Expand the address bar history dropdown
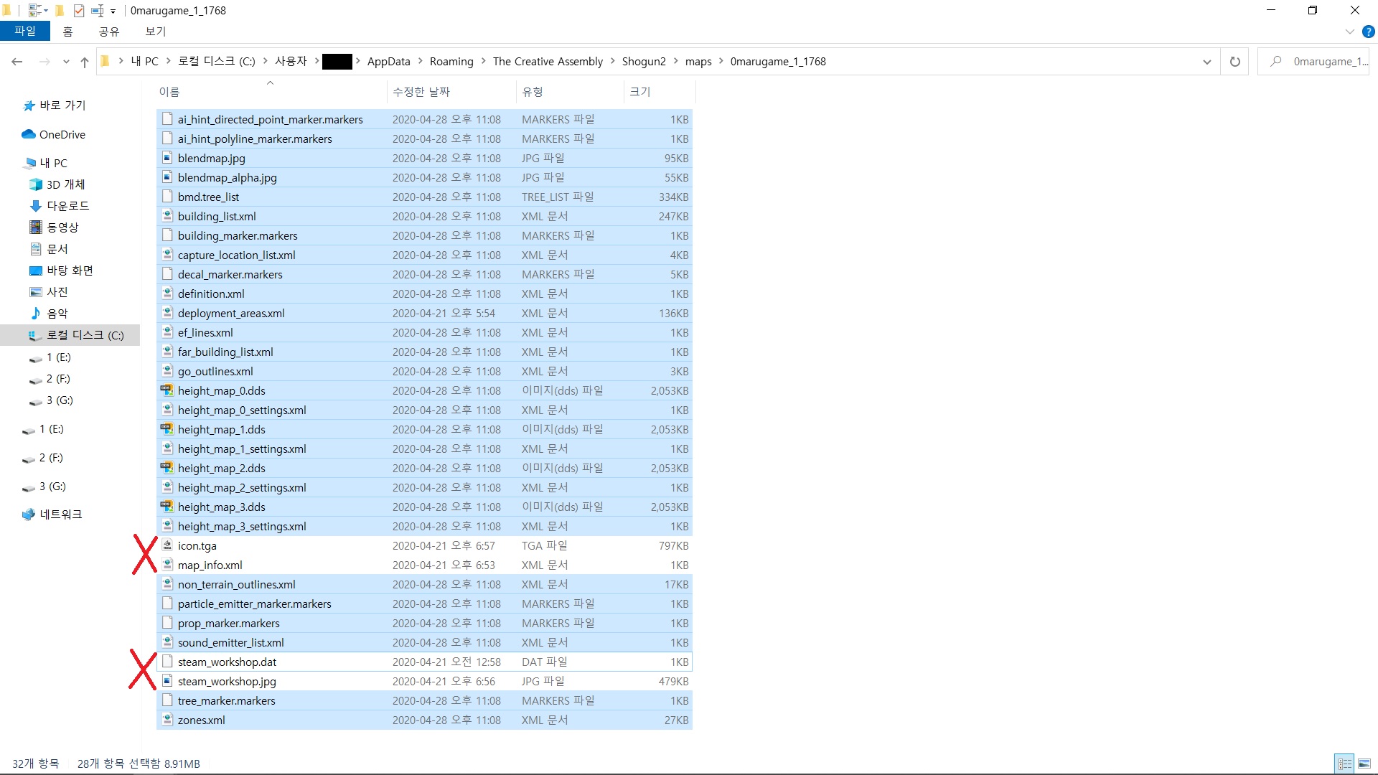Image resolution: width=1378 pixels, height=775 pixels. pyautogui.click(x=1206, y=62)
